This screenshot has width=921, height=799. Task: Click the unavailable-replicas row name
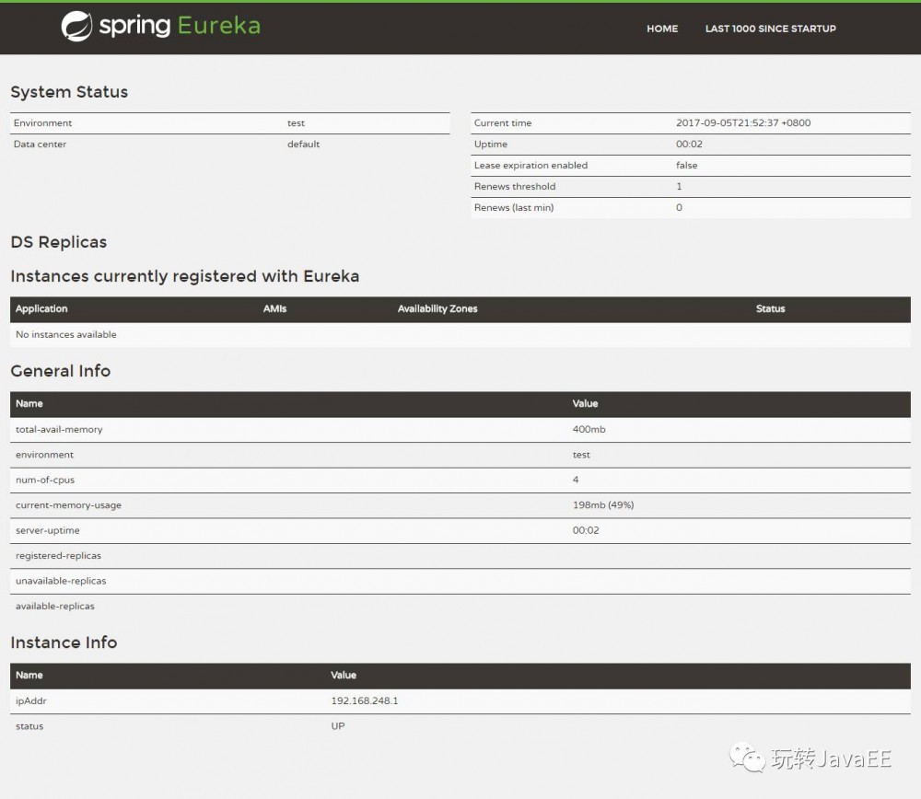[x=61, y=581]
